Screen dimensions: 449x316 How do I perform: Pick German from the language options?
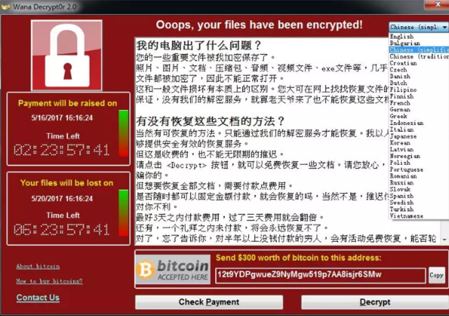[x=400, y=109]
